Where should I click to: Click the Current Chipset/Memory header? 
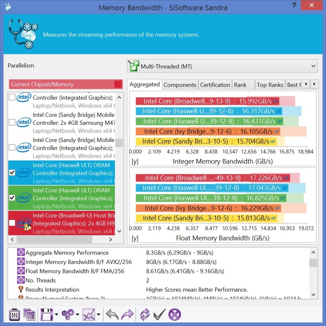(66, 84)
